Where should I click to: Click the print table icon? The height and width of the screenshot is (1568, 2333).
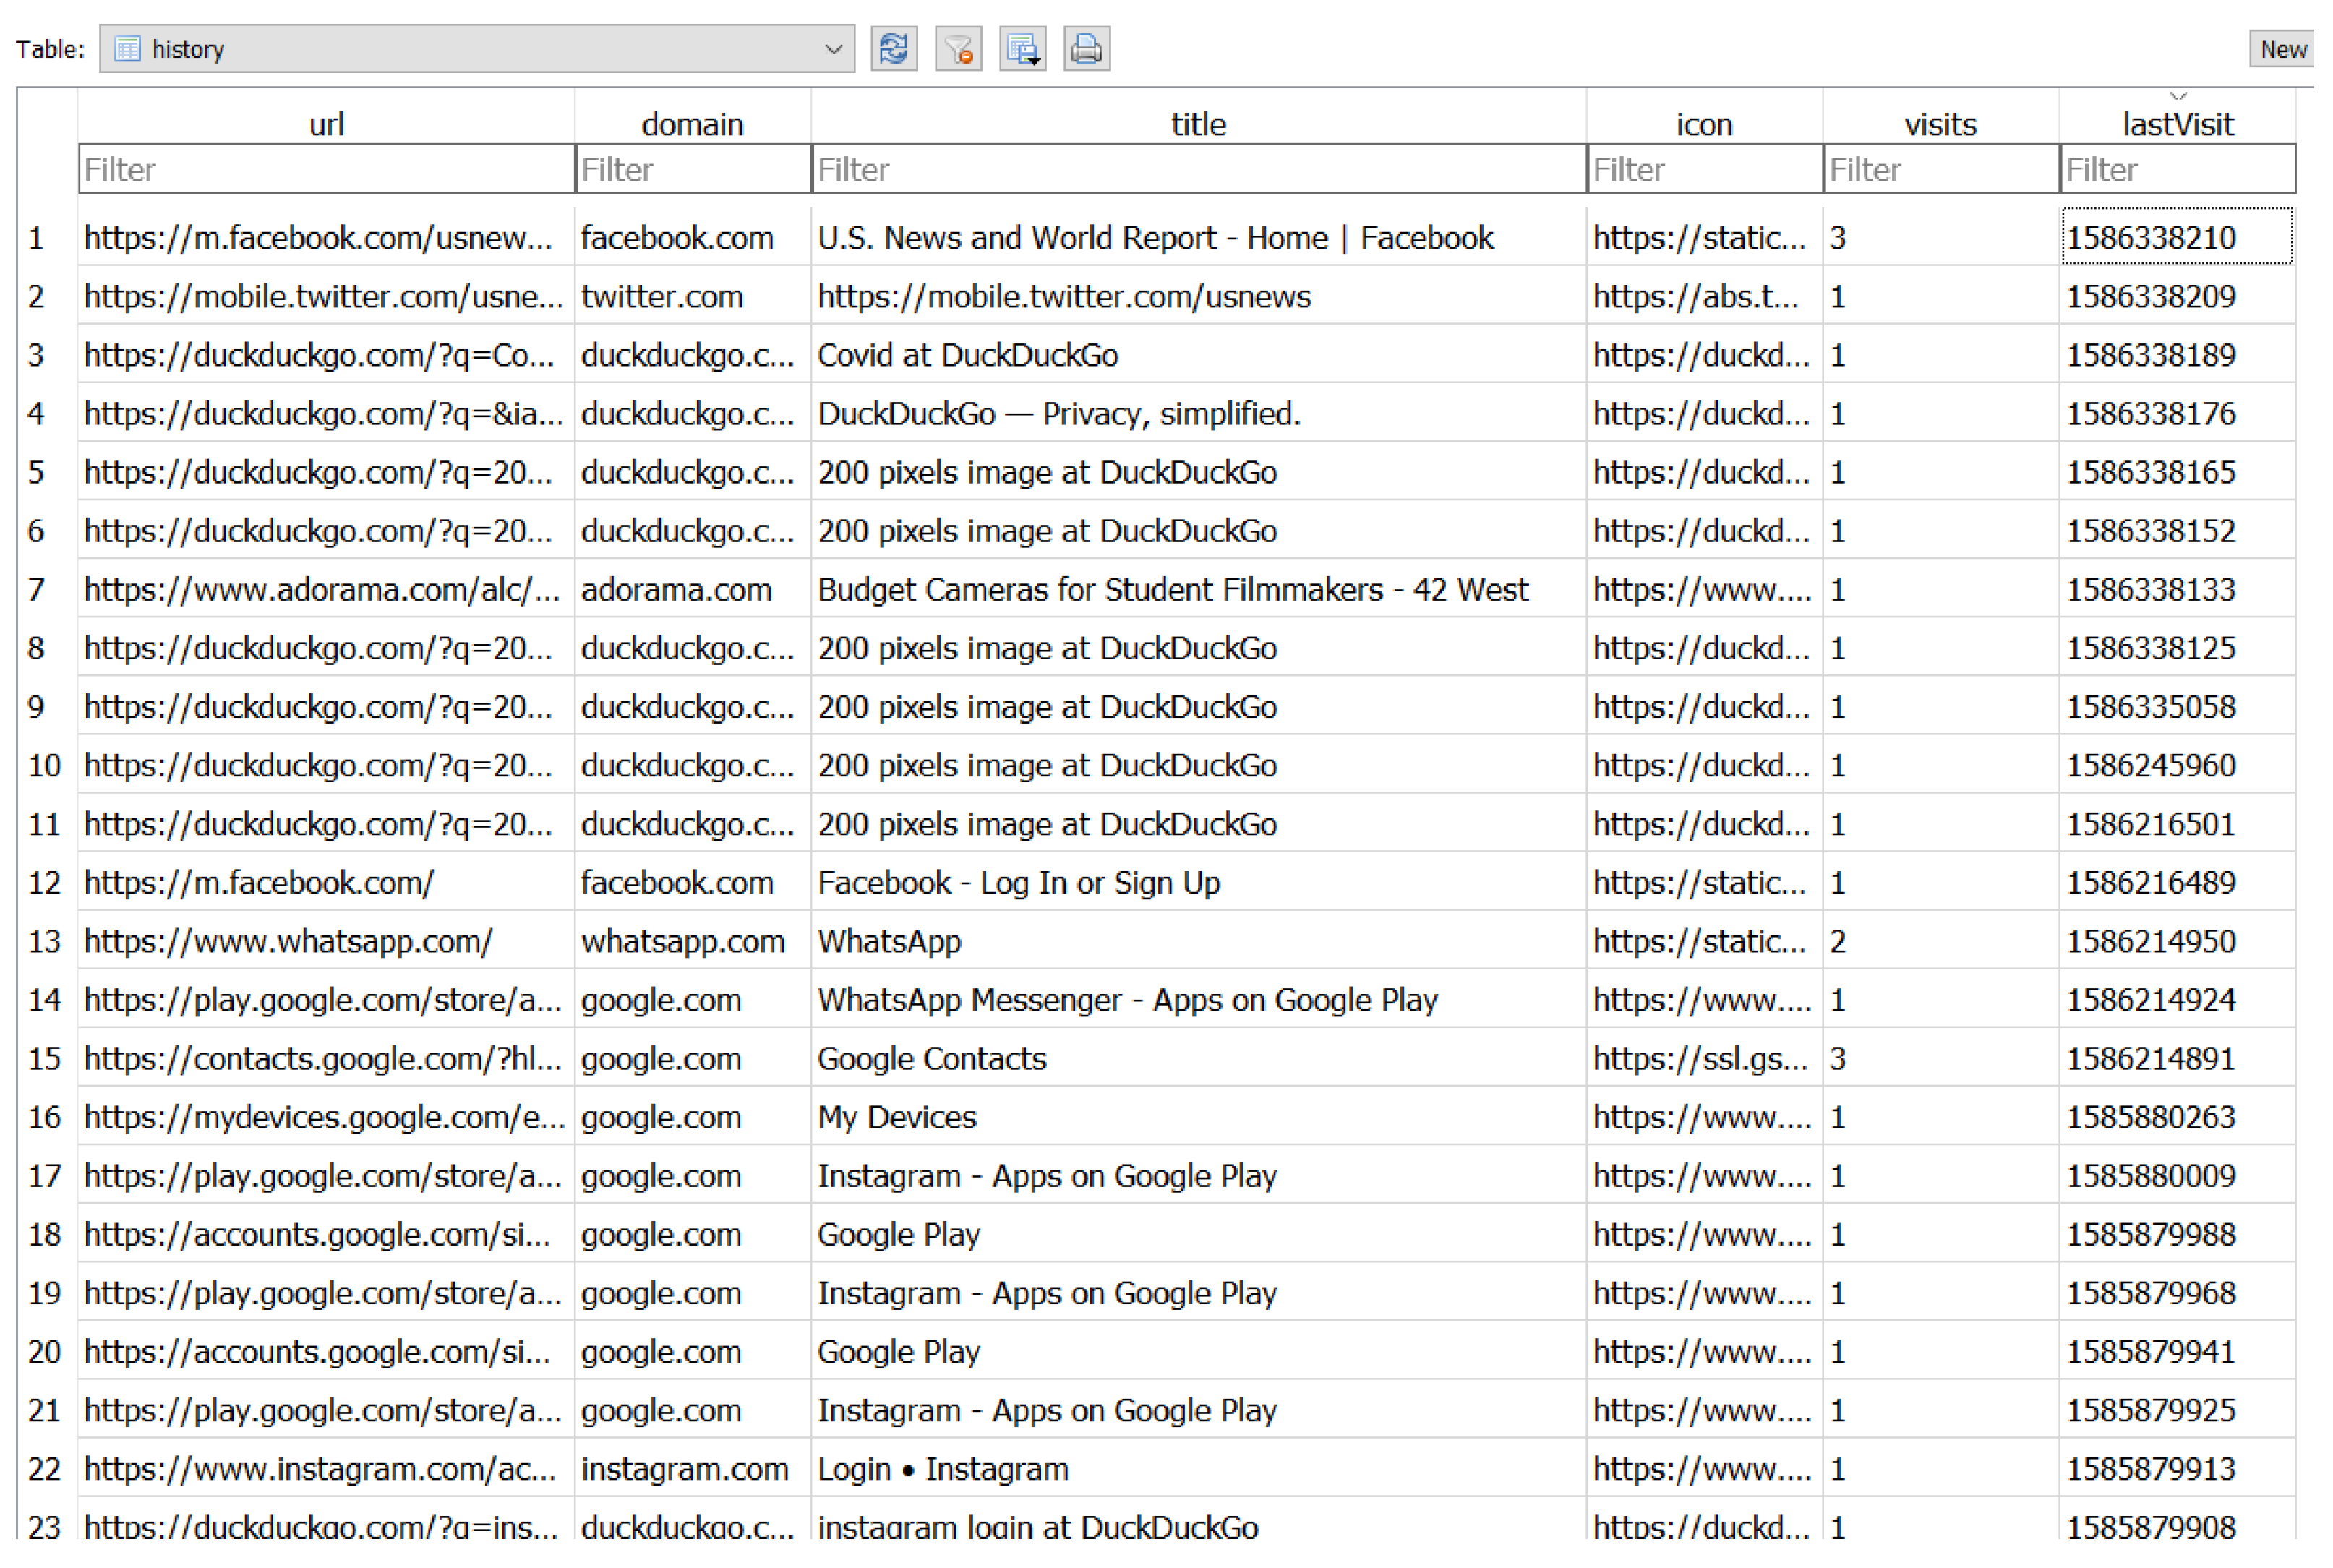1086,49
